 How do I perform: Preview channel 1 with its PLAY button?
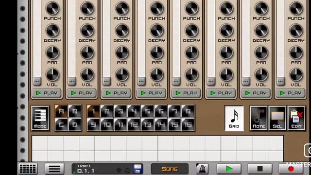pos(47,93)
